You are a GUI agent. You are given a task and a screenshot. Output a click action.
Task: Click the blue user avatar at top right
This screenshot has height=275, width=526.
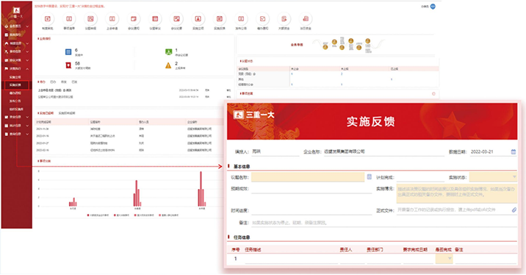click(433, 7)
